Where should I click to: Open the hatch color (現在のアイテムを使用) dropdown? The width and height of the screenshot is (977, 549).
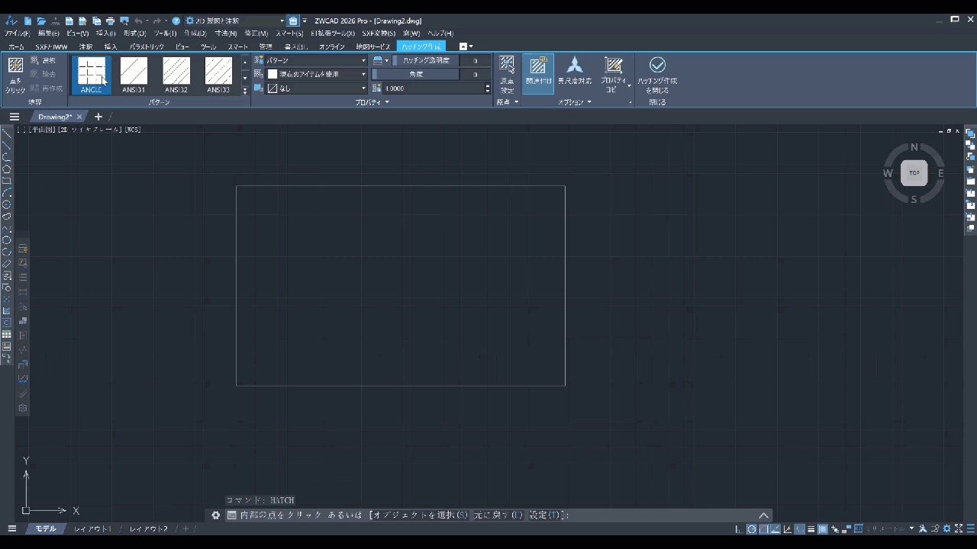[316, 74]
